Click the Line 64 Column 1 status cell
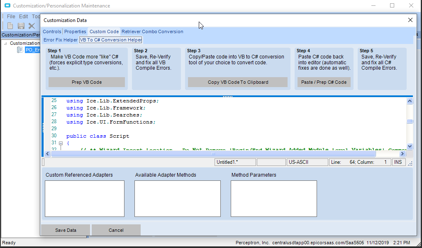This screenshot has width=422, height=248. point(360,162)
